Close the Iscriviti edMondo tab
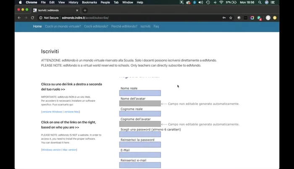The image size is (294, 169). (x=77, y=10)
